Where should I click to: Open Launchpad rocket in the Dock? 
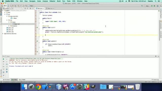[x=31, y=87]
